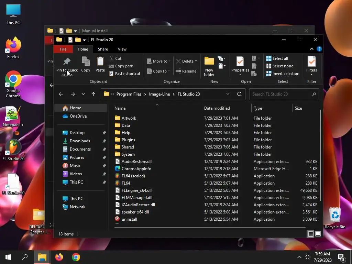
Task: Open the taskbar search magnifier
Action: point(25,257)
